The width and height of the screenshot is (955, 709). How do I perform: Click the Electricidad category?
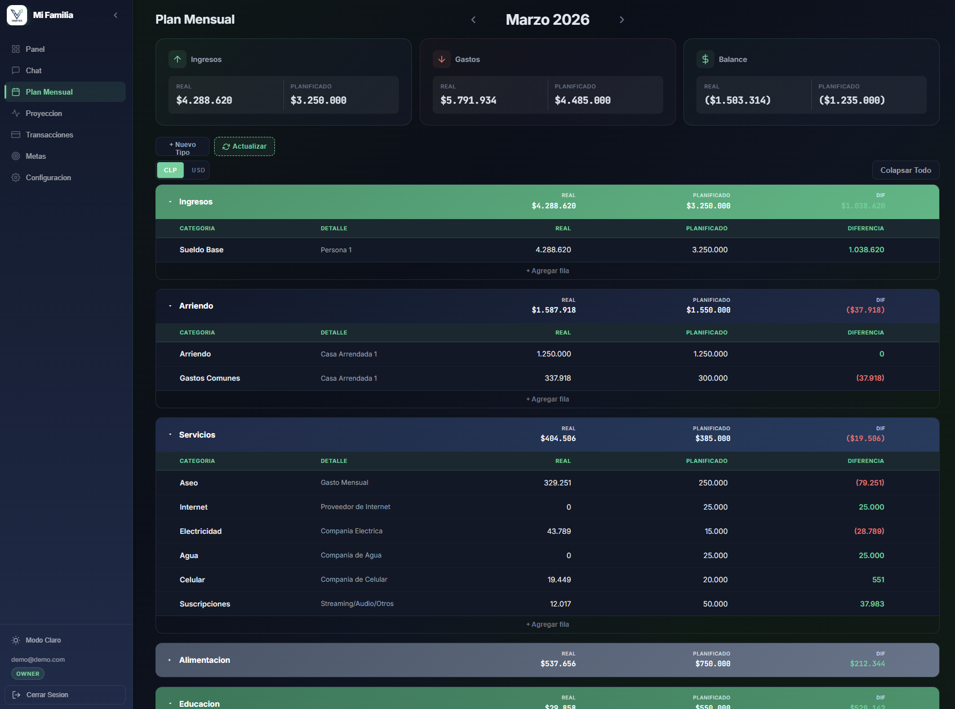[201, 532]
